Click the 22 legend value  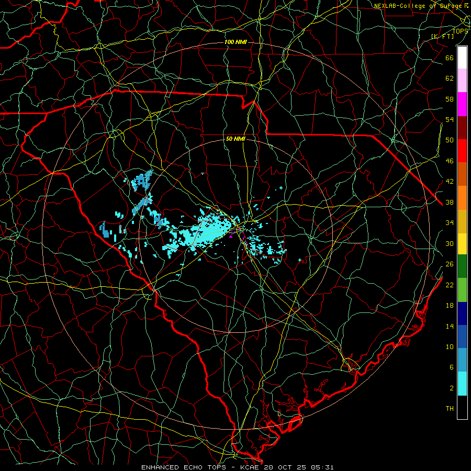coord(450,285)
